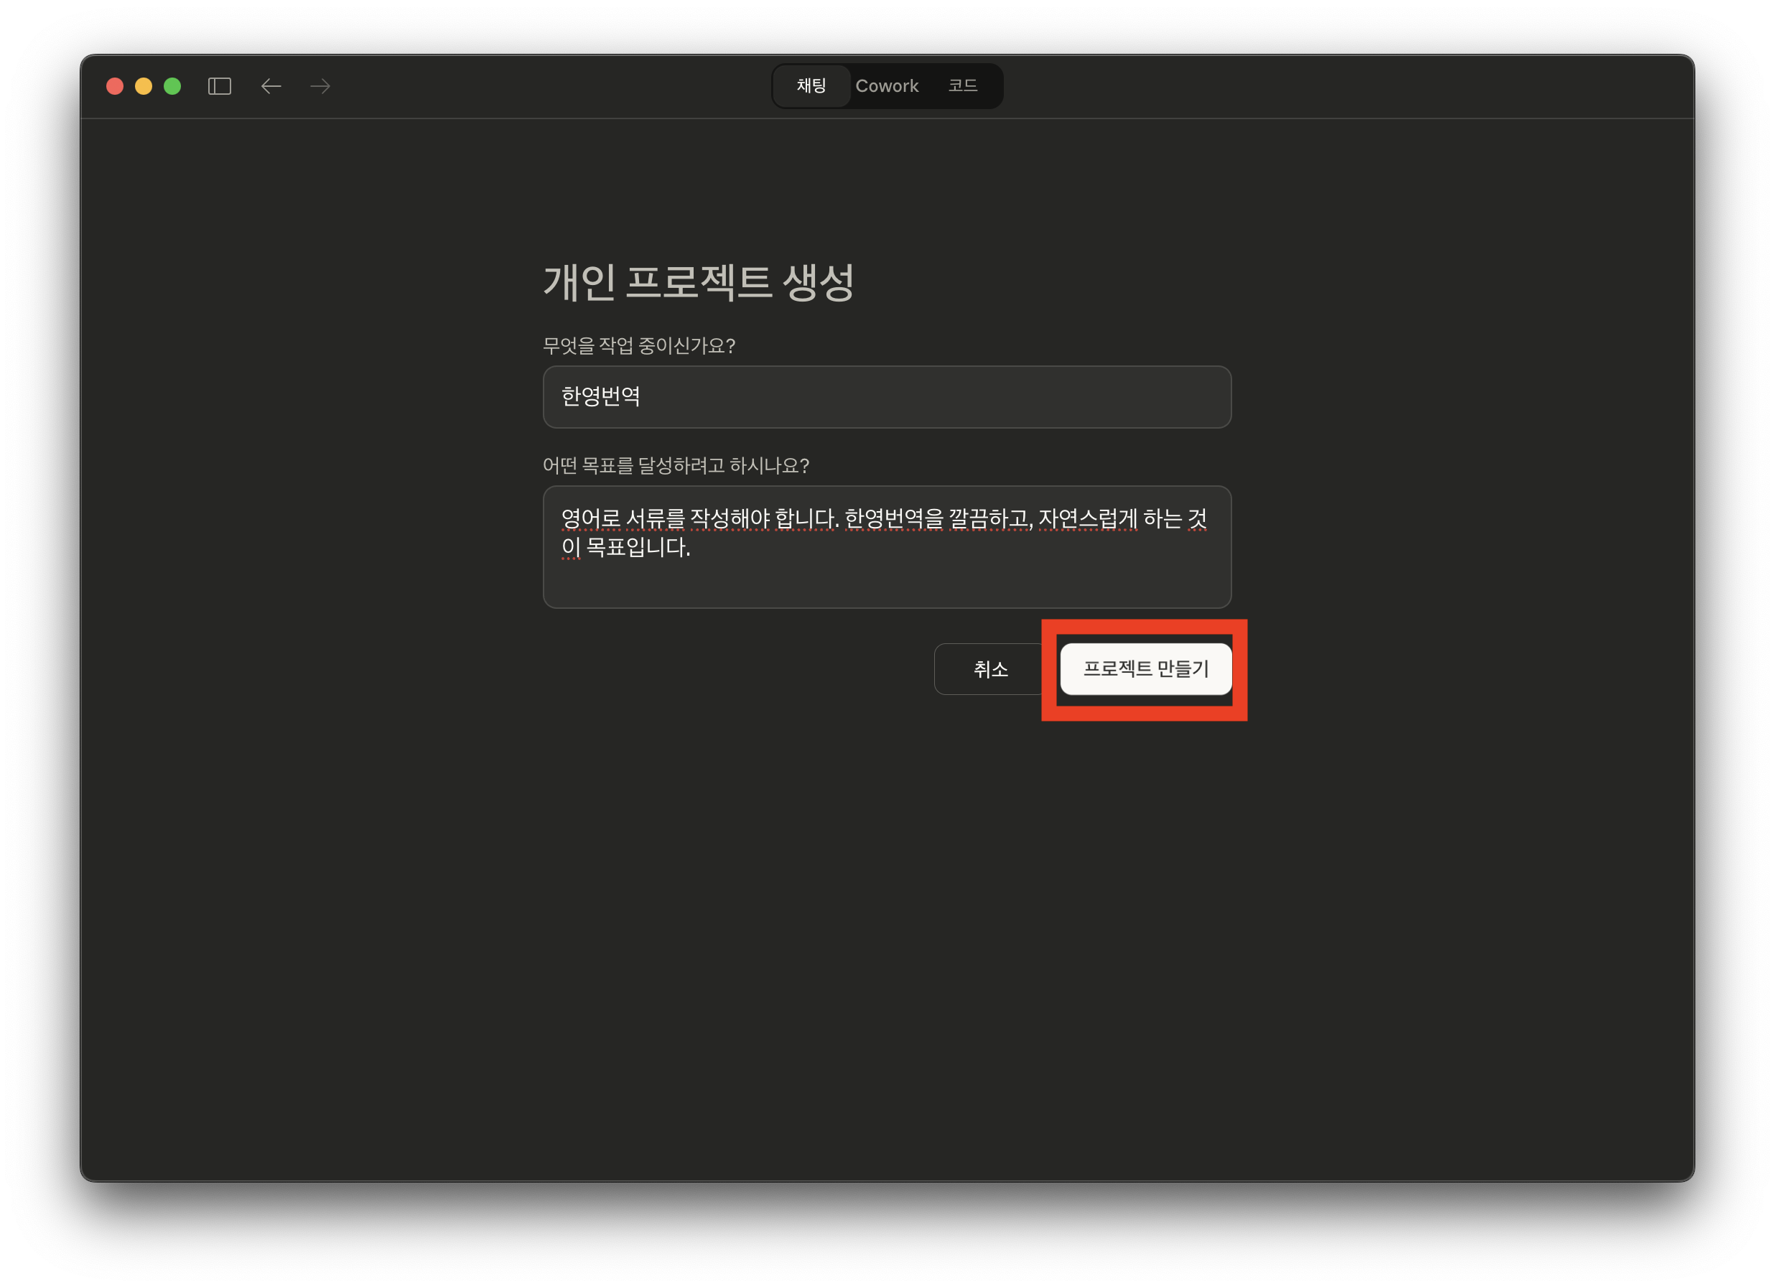Place cursor on the word 목표입니다 in goal text
Screen dimensions: 1775x1288
pos(637,547)
